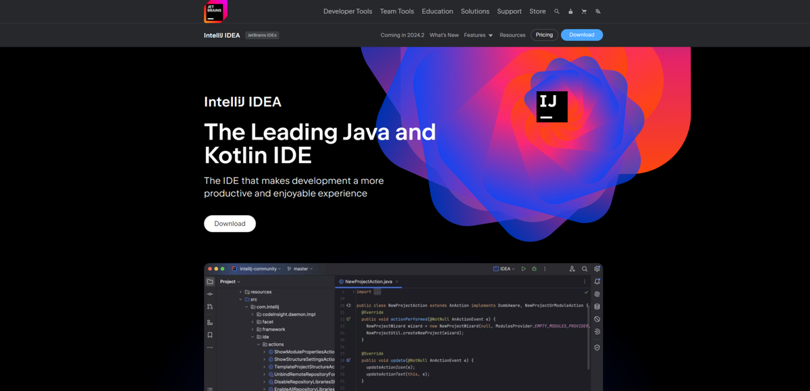Select ShowModulePropertiesAction in the tree

[301, 352]
